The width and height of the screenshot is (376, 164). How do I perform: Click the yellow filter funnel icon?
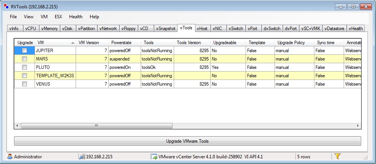coord(337,156)
